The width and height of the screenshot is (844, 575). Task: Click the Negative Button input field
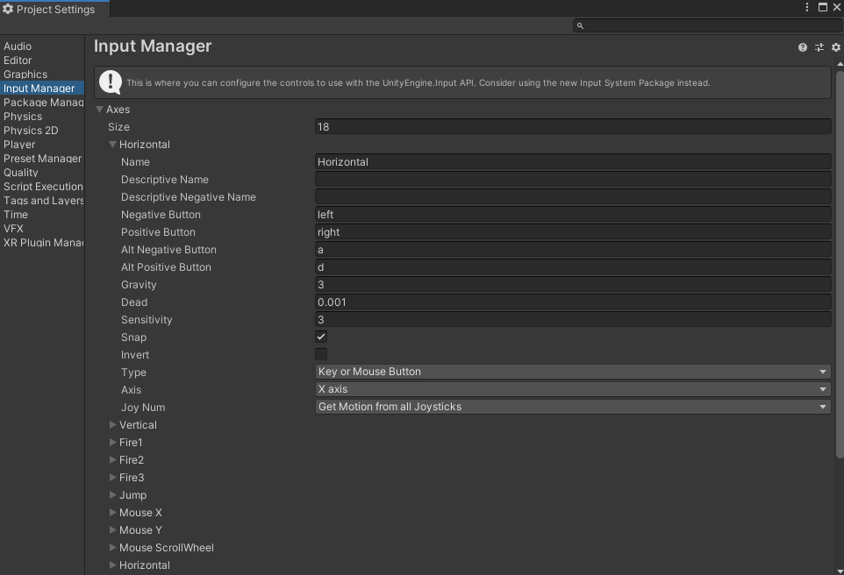click(572, 215)
